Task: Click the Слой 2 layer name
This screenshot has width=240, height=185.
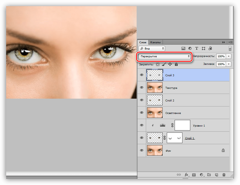Action: pos(170,100)
